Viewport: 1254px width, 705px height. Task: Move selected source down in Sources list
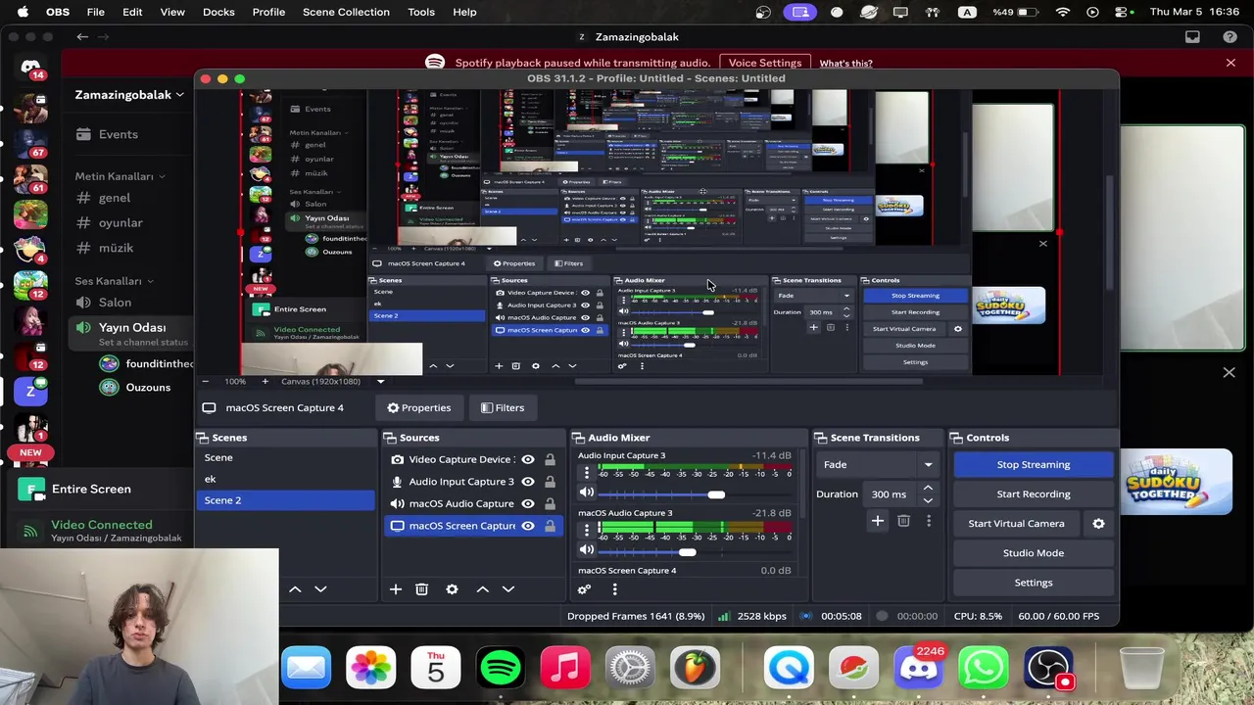(x=507, y=589)
